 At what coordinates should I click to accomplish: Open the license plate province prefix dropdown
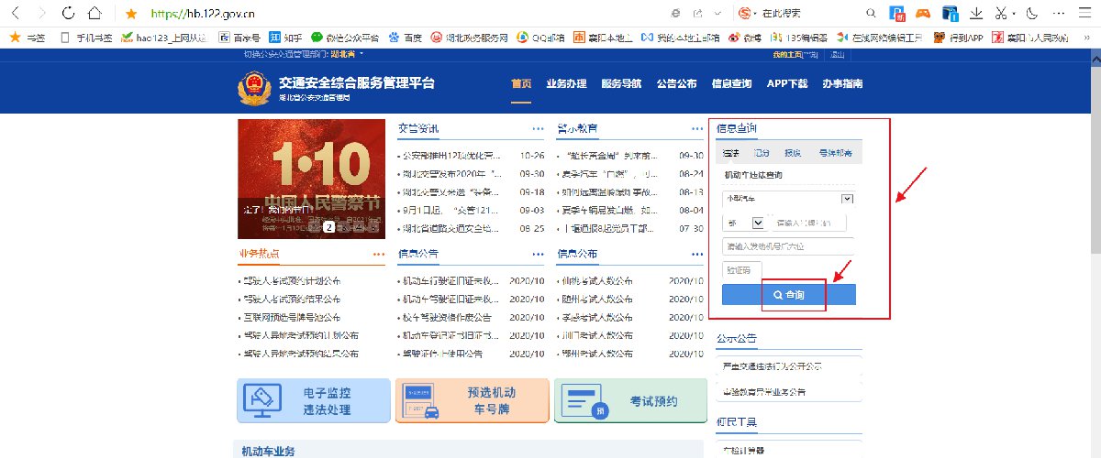pos(758,223)
